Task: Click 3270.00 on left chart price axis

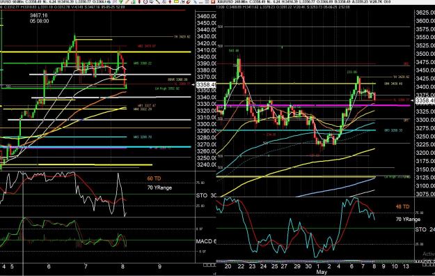Action: 206,144
